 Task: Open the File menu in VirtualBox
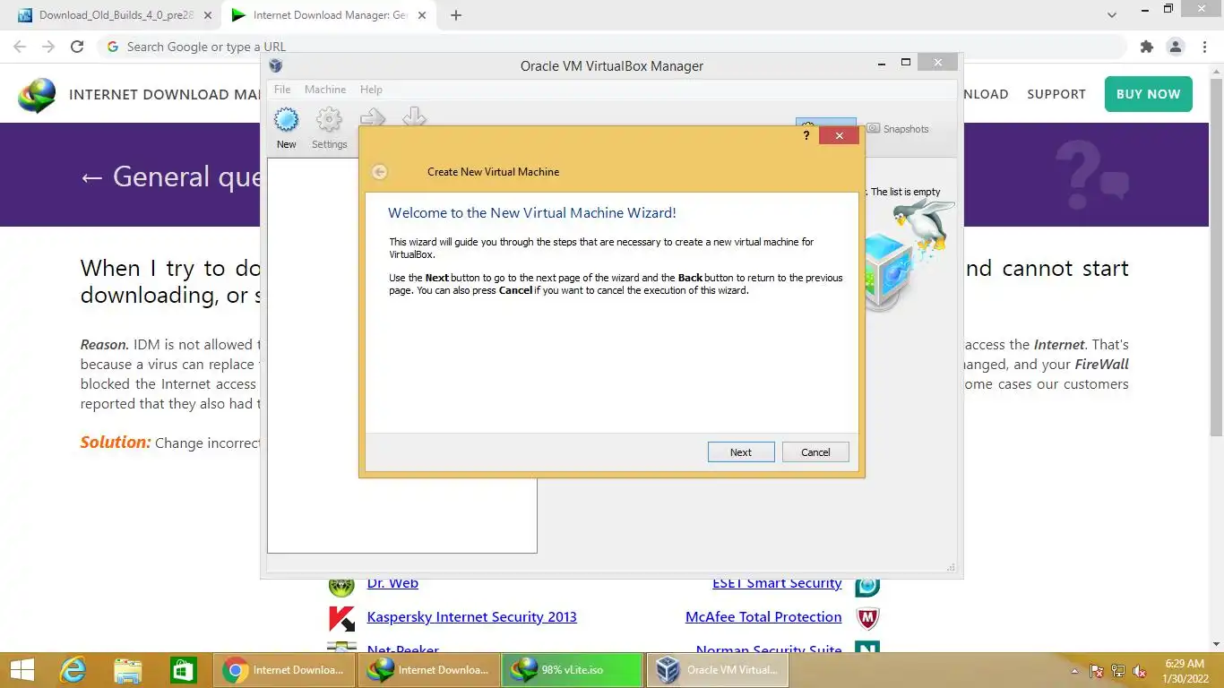click(x=282, y=90)
